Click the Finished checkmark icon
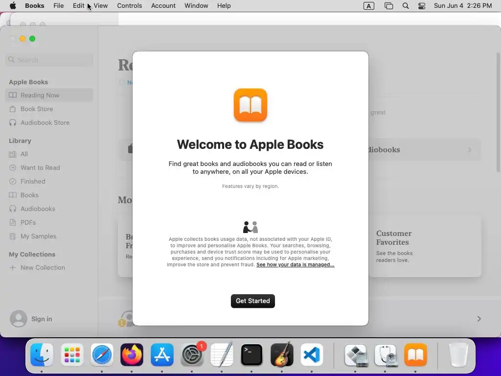Image resolution: width=501 pixels, height=376 pixels. pos(12,182)
